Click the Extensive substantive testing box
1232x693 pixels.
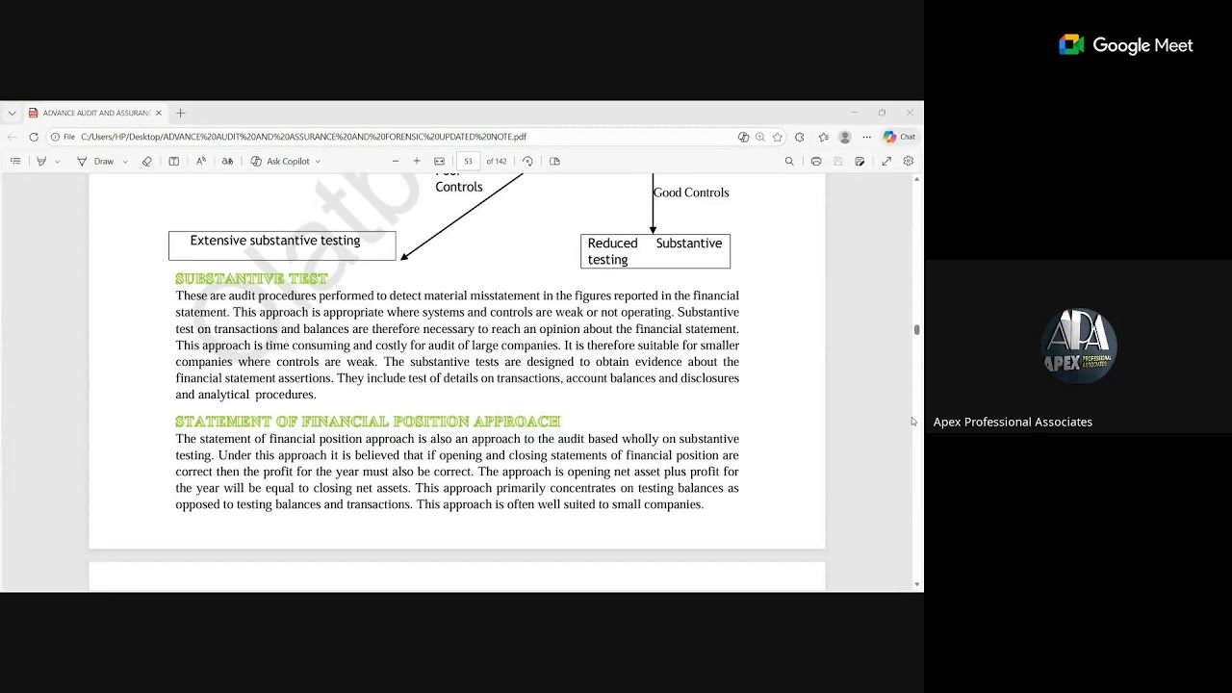282,245
